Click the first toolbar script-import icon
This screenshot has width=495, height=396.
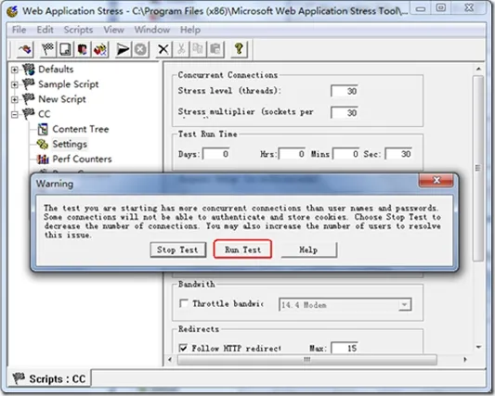(25, 49)
